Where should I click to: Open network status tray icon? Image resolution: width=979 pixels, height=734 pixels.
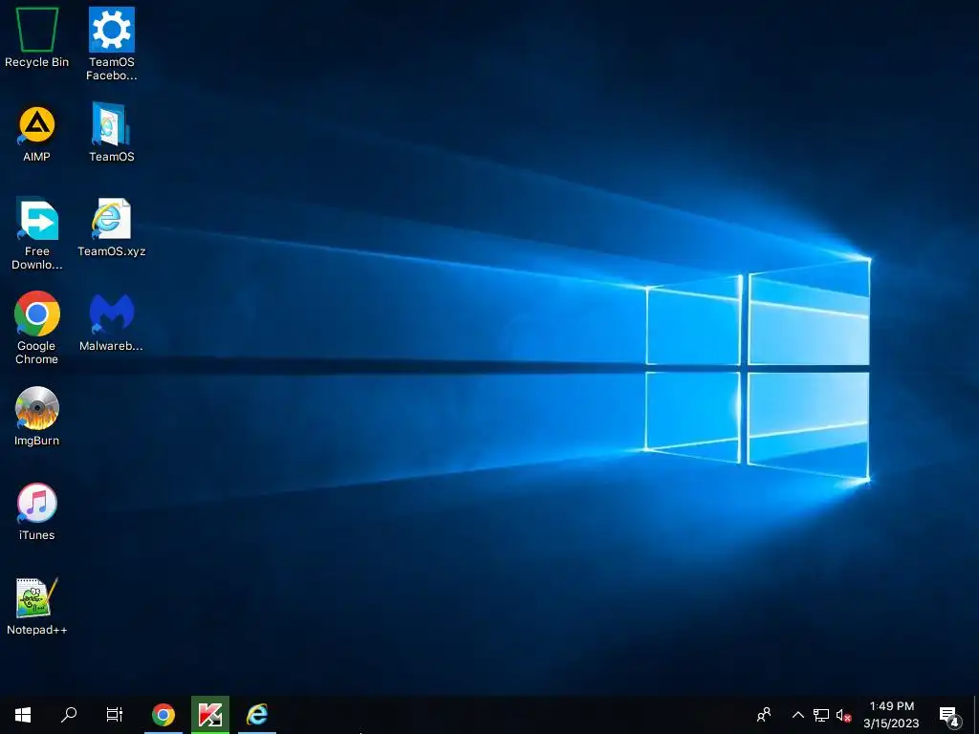(x=821, y=715)
